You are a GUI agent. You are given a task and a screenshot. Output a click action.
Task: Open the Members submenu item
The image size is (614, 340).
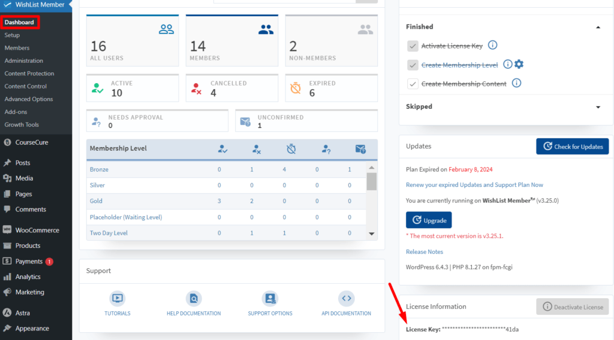click(x=17, y=48)
